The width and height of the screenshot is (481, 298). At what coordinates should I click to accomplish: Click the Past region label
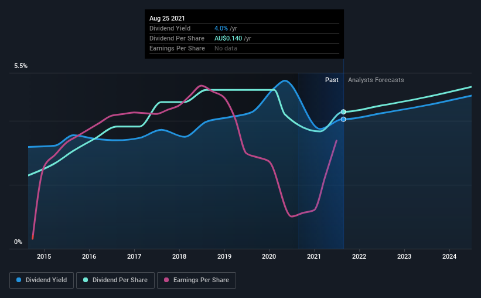click(332, 80)
